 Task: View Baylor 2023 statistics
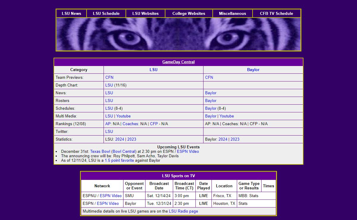235,139
